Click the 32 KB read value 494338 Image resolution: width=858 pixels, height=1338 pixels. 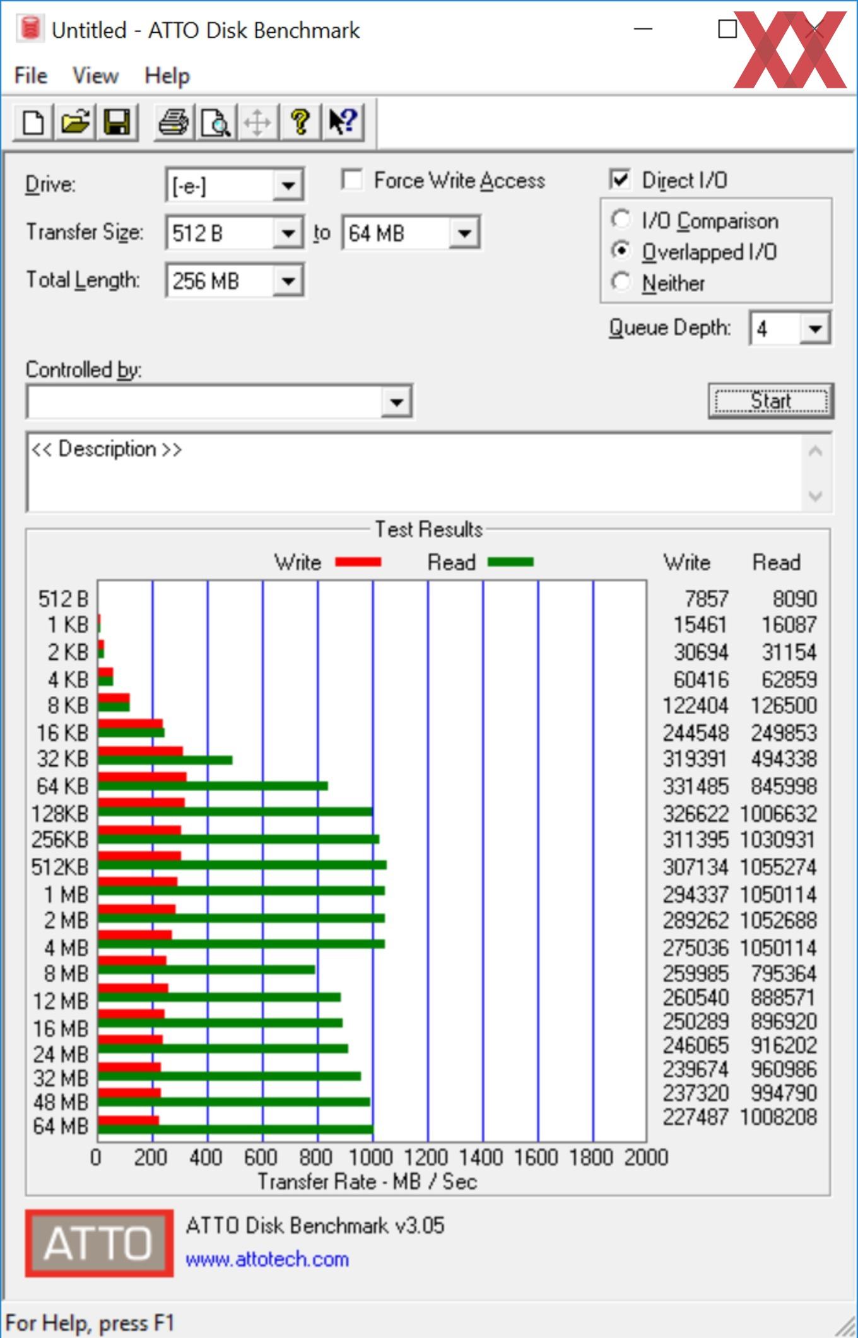tap(784, 758)
